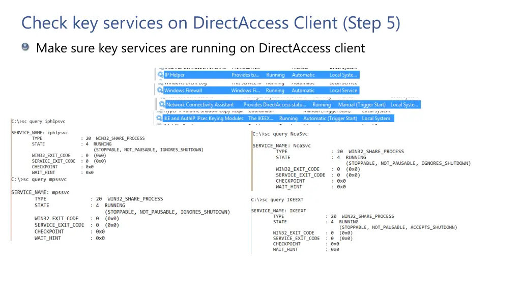
Task: Click 'Provides DirectAccess statu...' description
Action: 275,105
